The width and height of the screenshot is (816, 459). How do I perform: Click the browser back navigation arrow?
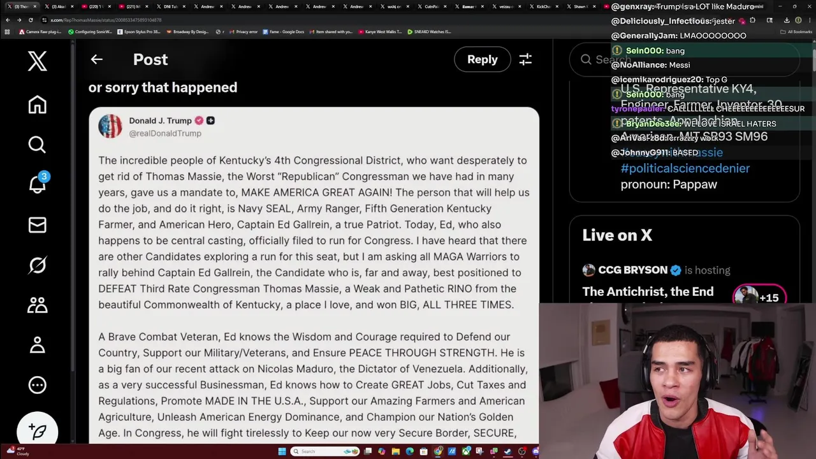click(7, 20)
